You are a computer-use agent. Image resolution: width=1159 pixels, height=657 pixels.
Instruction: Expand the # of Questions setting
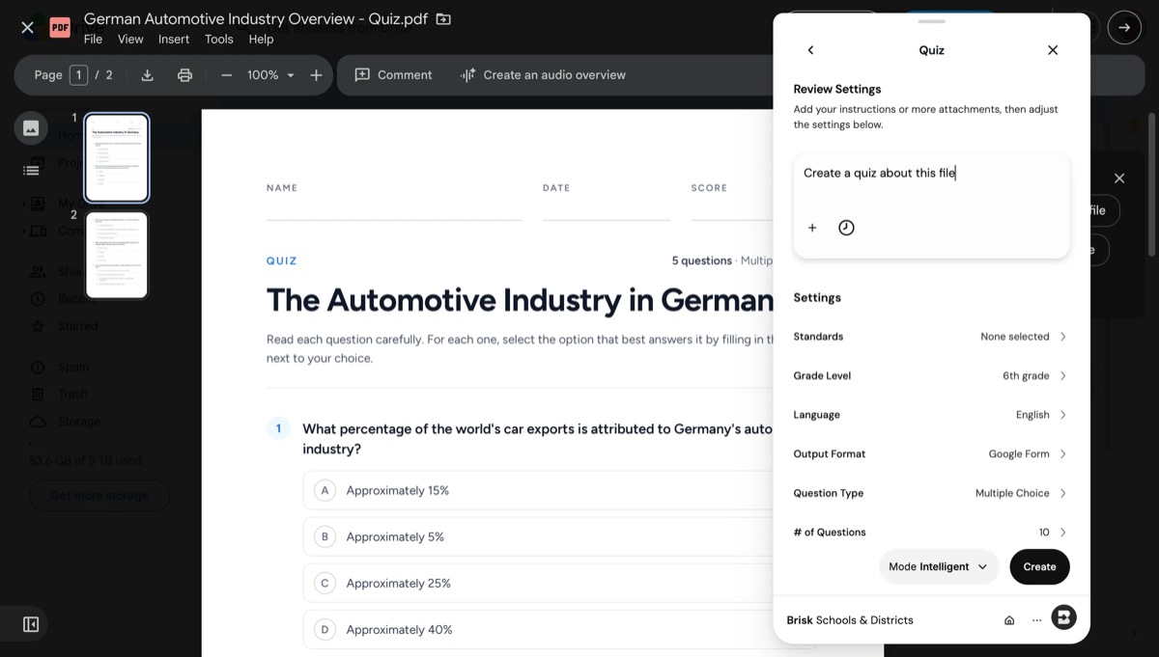(930, 533)
